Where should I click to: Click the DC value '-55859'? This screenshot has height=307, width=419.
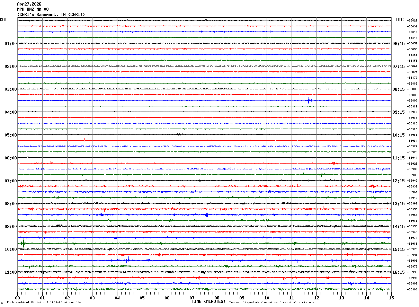click(412, 44)
